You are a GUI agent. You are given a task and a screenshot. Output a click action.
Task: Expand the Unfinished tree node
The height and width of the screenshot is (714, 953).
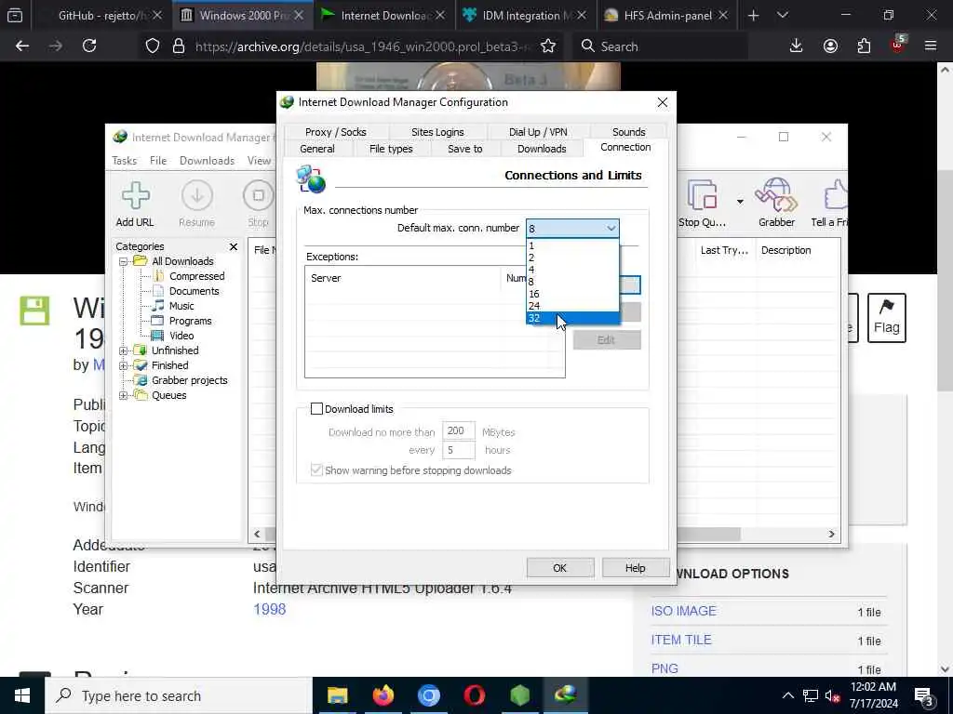(x=124, y=350)
